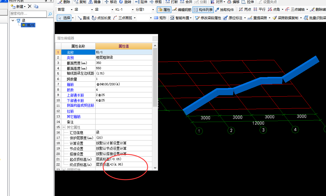Select the 拉伸 stretch tool
Viewport: 326px width, 196px height.
coord(248,2)
